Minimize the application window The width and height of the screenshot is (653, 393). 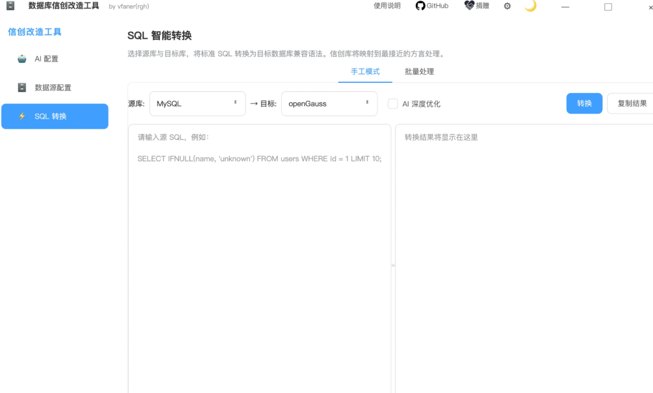click(565, 7)
